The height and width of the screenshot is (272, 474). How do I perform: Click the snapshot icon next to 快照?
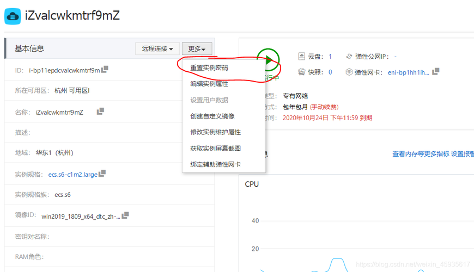301,72
